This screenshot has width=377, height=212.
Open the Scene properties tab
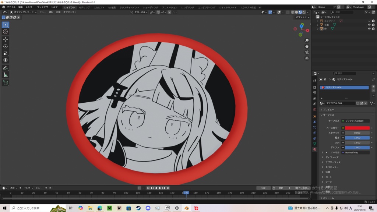pyautogui.click(x=315, y=104)
